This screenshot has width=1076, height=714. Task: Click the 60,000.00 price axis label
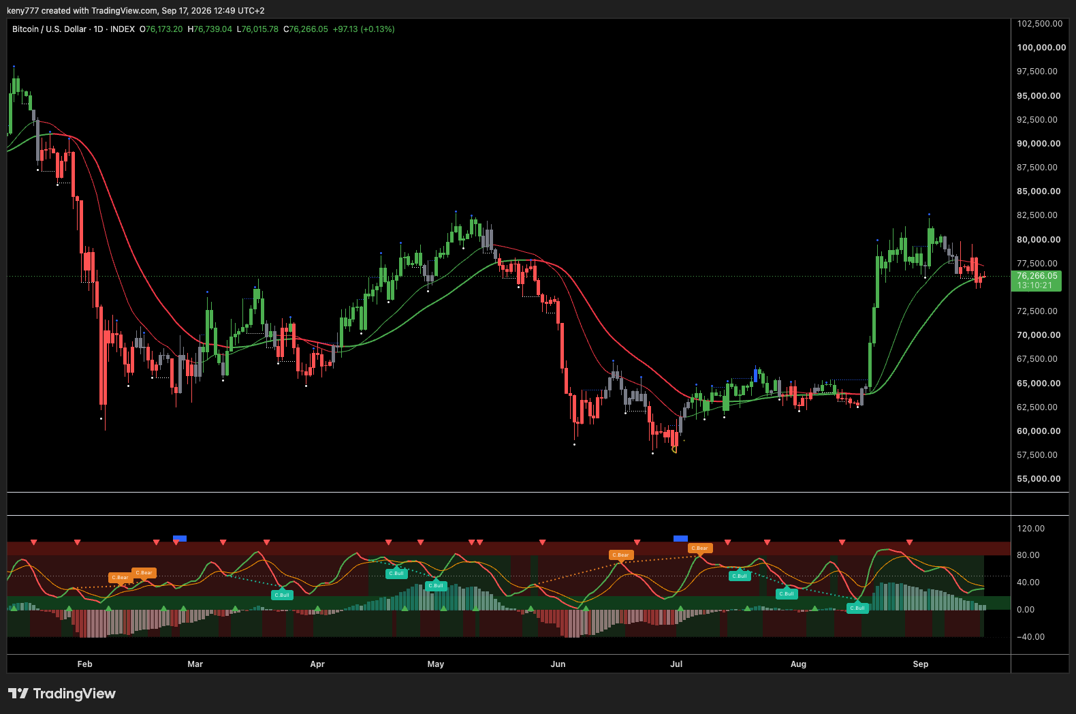click(x=1039, y=431)
